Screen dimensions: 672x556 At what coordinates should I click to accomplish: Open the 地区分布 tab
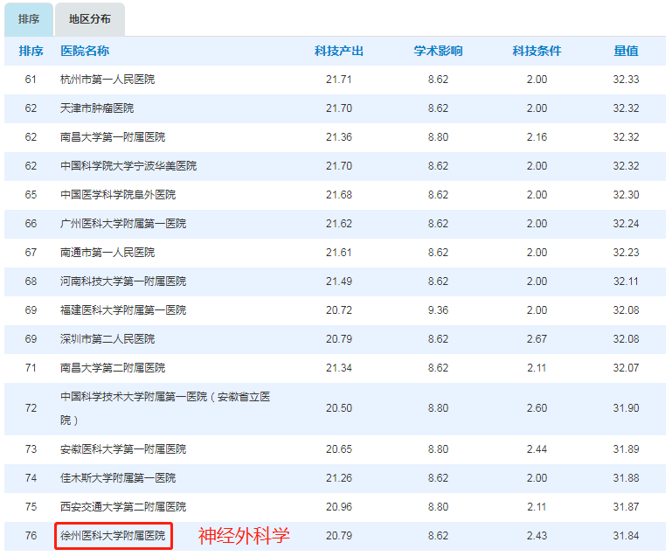pyautogui.click(x=90, y=19)
